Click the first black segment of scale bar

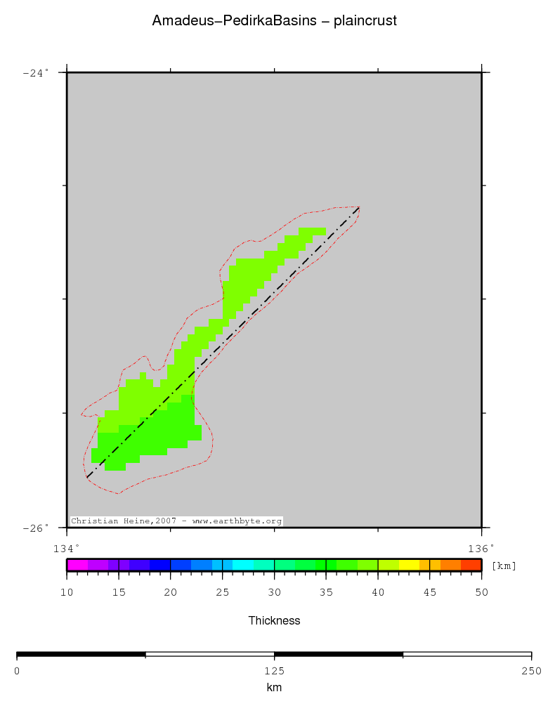coord(81,655)
